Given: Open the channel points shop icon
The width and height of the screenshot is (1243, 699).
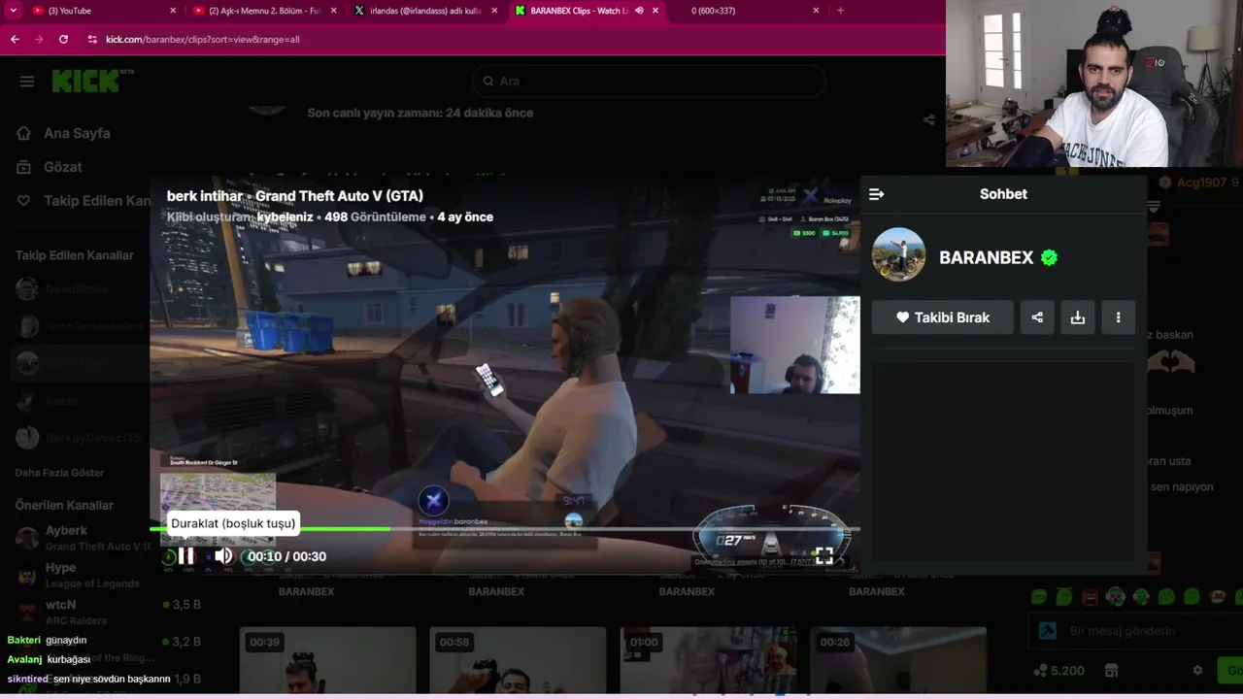Looking at the screenshot, I should pos(1112,671).
